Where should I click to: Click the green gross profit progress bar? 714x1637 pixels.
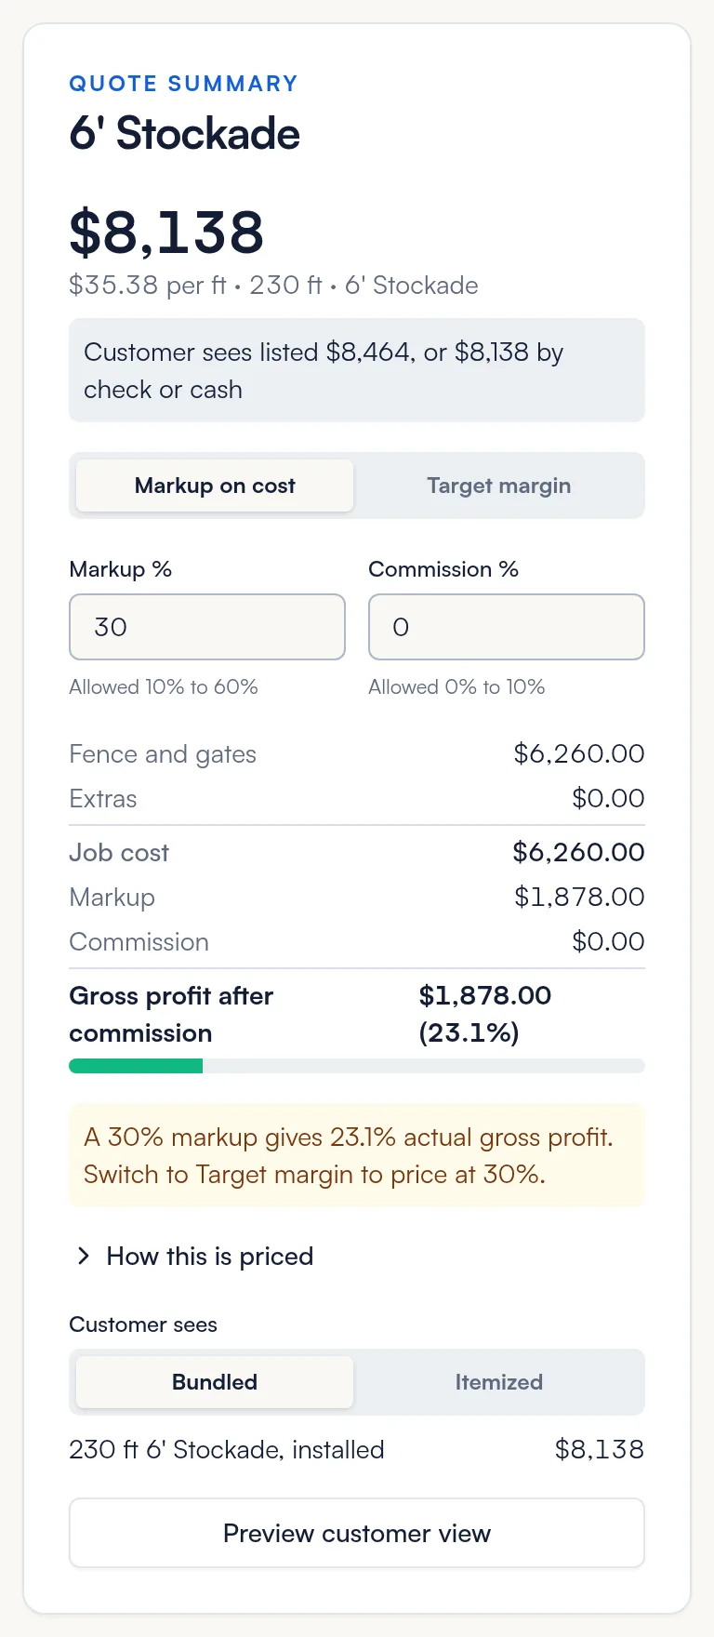click(x=136, y=1066)
